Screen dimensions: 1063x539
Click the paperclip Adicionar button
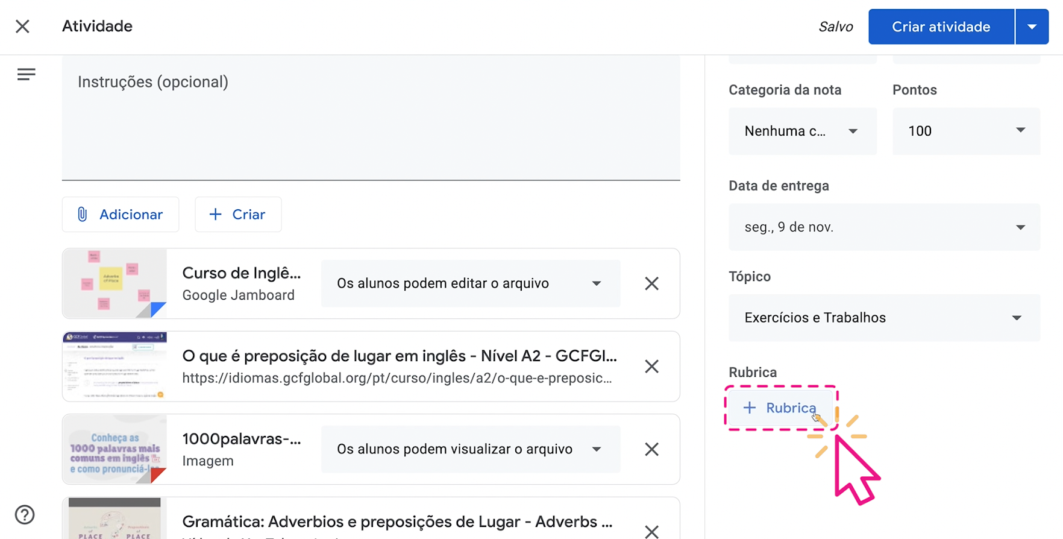coord(121,214)
